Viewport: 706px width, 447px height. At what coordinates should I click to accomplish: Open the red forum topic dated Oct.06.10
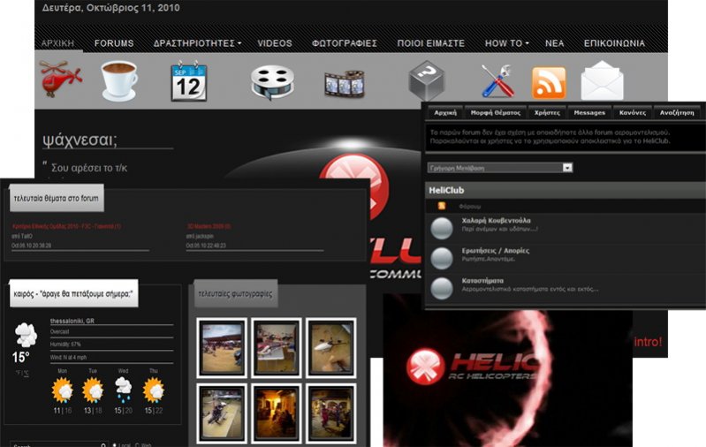tap(66, 226)
